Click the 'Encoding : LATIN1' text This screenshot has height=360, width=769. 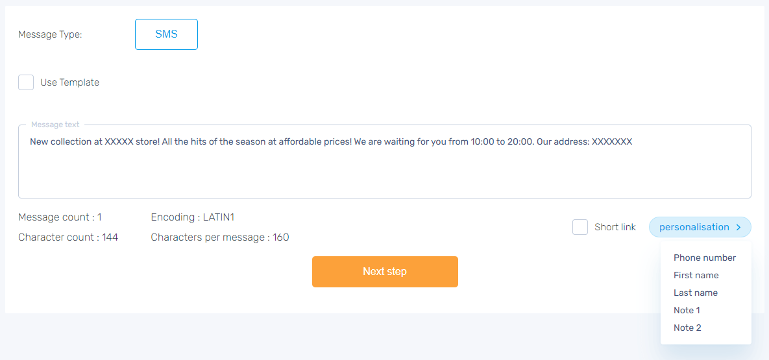[197, 217]
